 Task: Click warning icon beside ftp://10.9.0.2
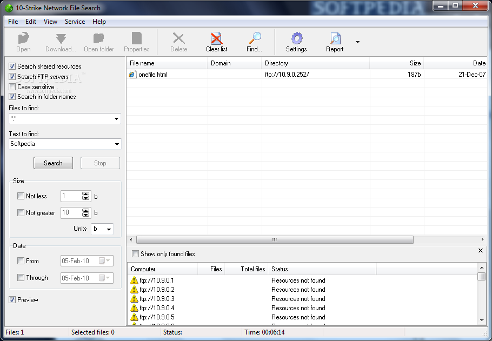[x=134, y=289]
